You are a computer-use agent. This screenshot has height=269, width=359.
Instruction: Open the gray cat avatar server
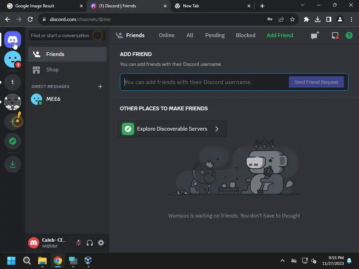tap(12, 102)
